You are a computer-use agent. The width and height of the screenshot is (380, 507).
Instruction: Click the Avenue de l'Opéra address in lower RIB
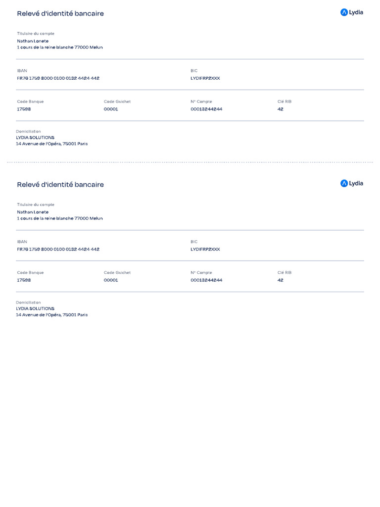(x=51, y=315)
